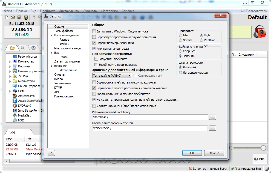The width and height of the screenshot is (271, 173).
Task: Expand the ZVSRus tree node
Action: 10,76
